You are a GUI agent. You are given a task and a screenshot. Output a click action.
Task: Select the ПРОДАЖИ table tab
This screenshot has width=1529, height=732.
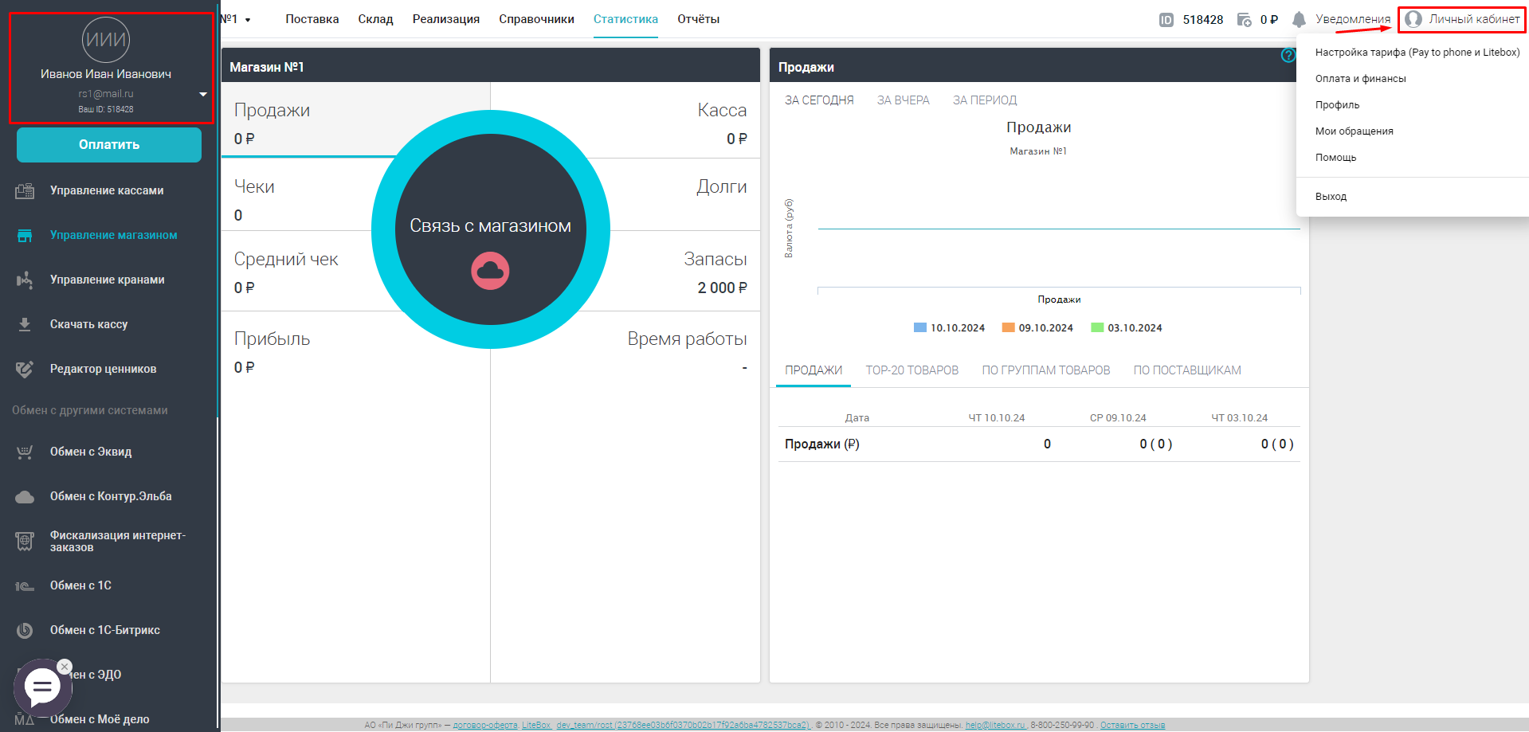tap(814, 370)
